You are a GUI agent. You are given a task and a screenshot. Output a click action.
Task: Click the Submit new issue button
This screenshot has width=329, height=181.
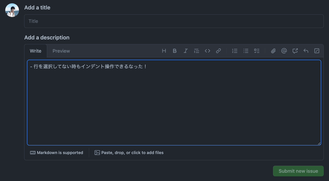(298, 171)
